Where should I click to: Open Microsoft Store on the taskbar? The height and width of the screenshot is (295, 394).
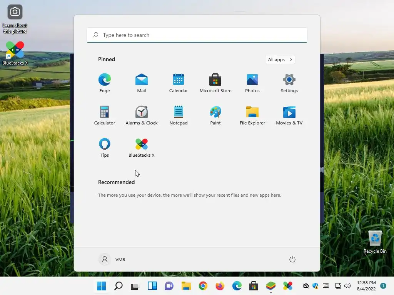pos(254,286)
